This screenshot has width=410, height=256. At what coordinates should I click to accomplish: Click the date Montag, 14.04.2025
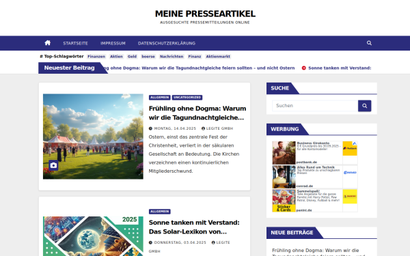click(x=175, y=128)
